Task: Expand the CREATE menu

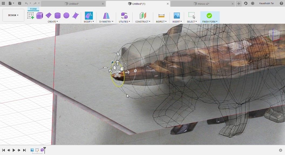Action: (x=53, y=22)
